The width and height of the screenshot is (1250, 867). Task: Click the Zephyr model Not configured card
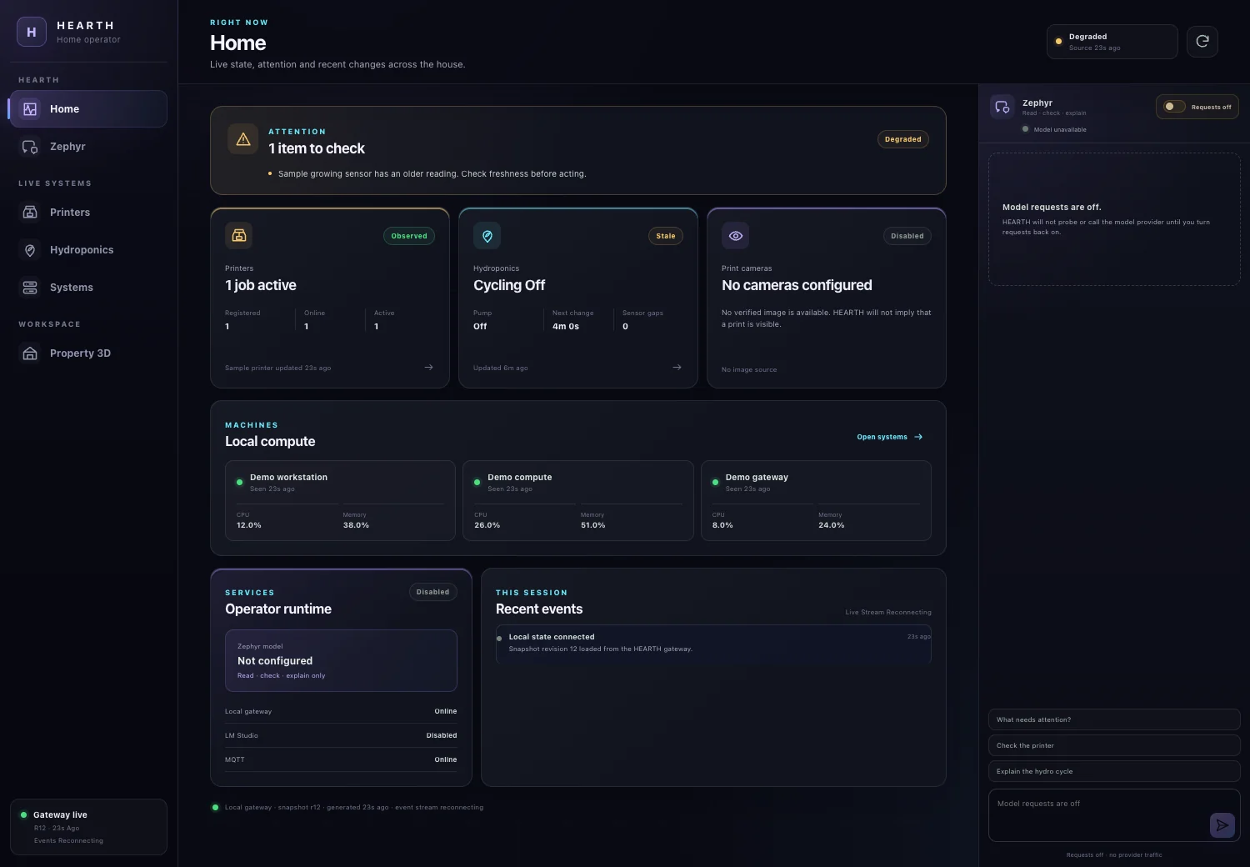(x=341, y=660)
